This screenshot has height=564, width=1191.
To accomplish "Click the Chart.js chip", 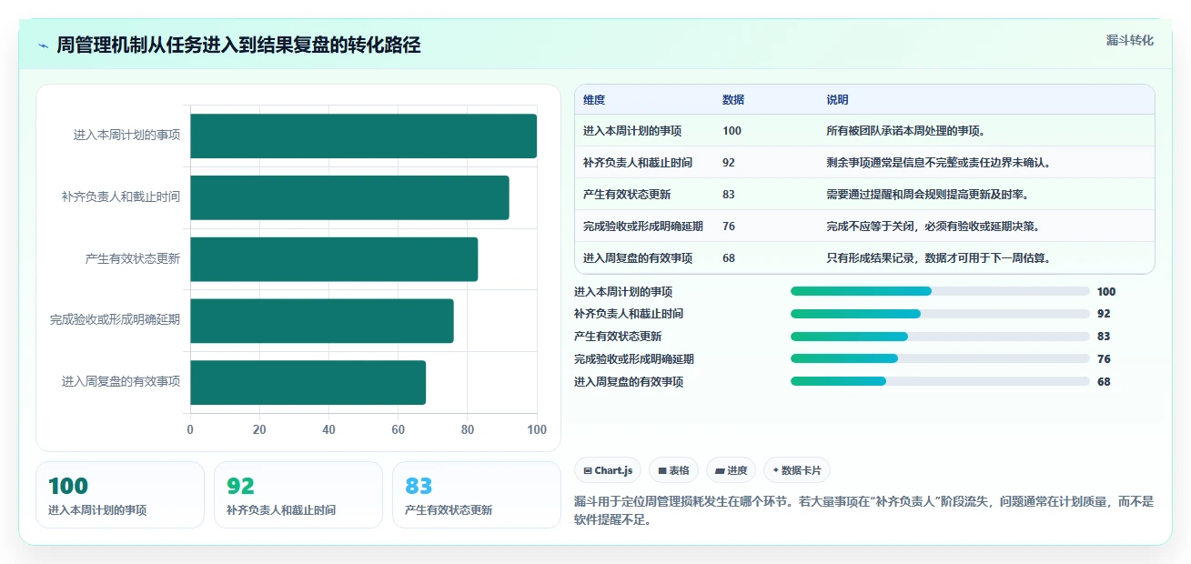I will point(608,470).
